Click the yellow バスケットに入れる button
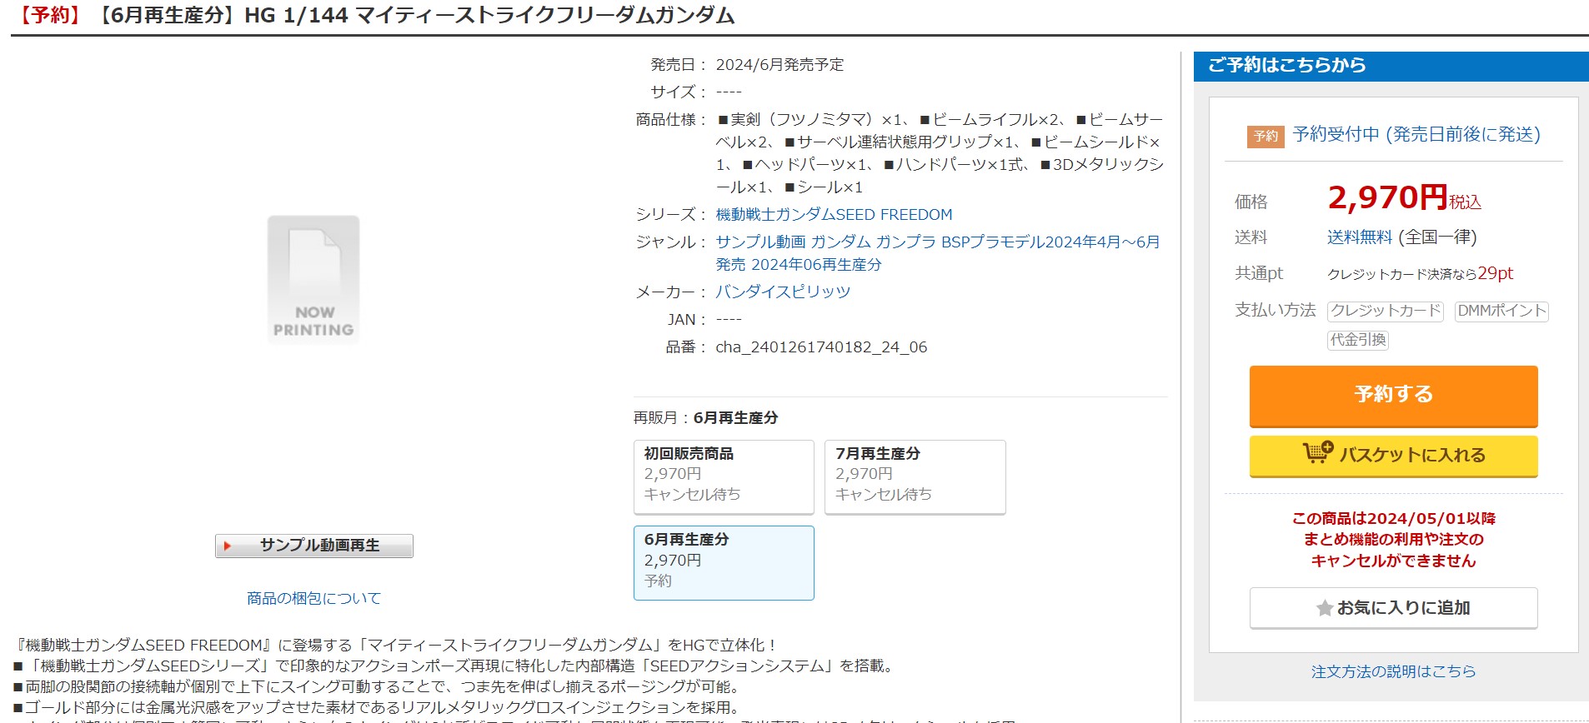Screen dimensions: 1589x723 [x=1393, y=456]
